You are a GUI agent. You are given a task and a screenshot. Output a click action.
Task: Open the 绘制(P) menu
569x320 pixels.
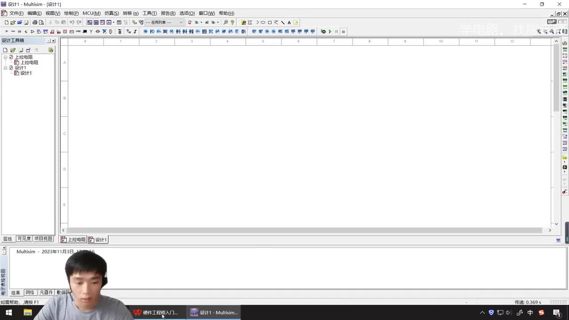[71, 13]
